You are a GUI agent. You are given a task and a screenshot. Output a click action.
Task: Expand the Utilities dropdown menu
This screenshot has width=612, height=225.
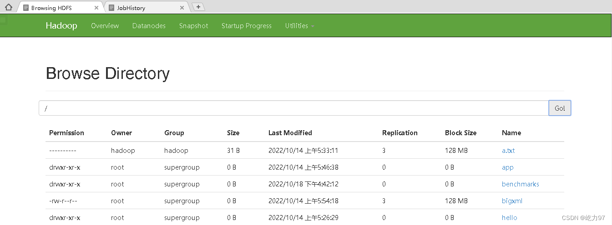tap(300, 26)
